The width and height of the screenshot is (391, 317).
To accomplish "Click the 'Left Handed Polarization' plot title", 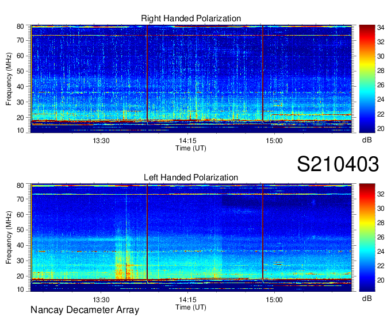I will click(x=191, y=177).
